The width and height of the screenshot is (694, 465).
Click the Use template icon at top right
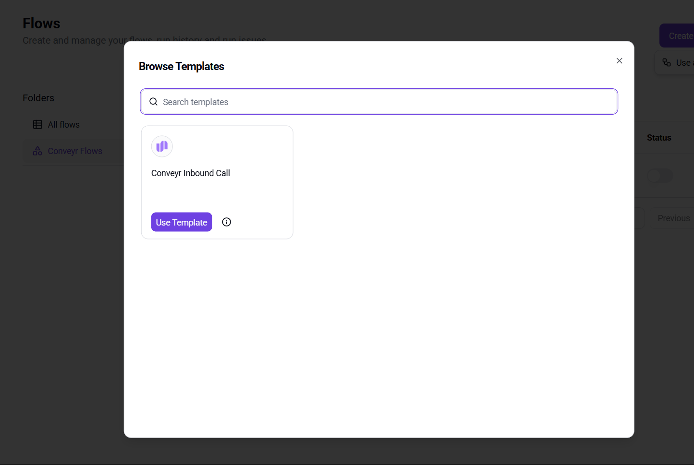[667, 62]
